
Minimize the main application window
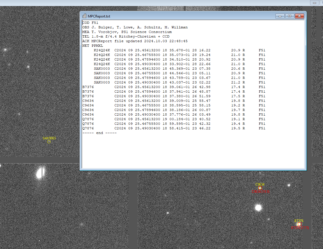(x=314, y=3)
